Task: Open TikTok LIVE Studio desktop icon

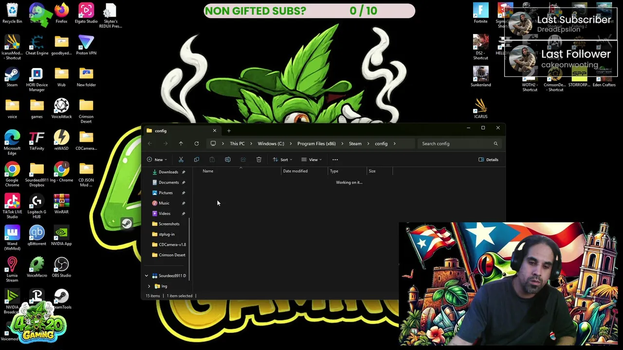Action: [x=12, y=206]
